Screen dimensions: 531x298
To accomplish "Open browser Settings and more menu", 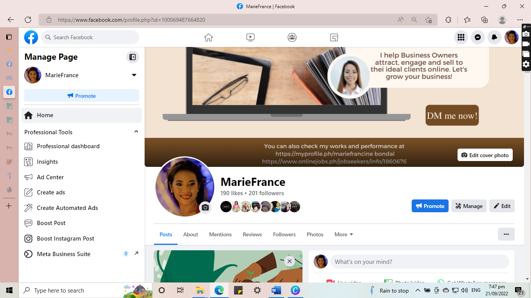I will click(520, 20).
